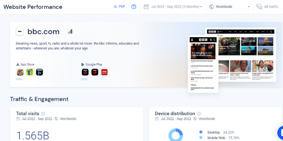
Task: Click the devices icon beside All traffic
Action: (259, 7)
